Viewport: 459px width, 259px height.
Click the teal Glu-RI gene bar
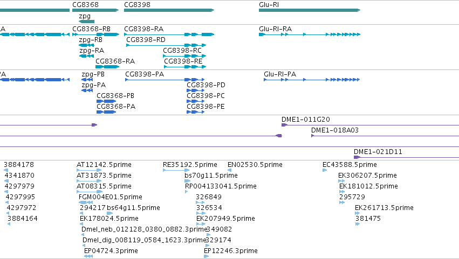pyautogui.click(x=310, y=10)
